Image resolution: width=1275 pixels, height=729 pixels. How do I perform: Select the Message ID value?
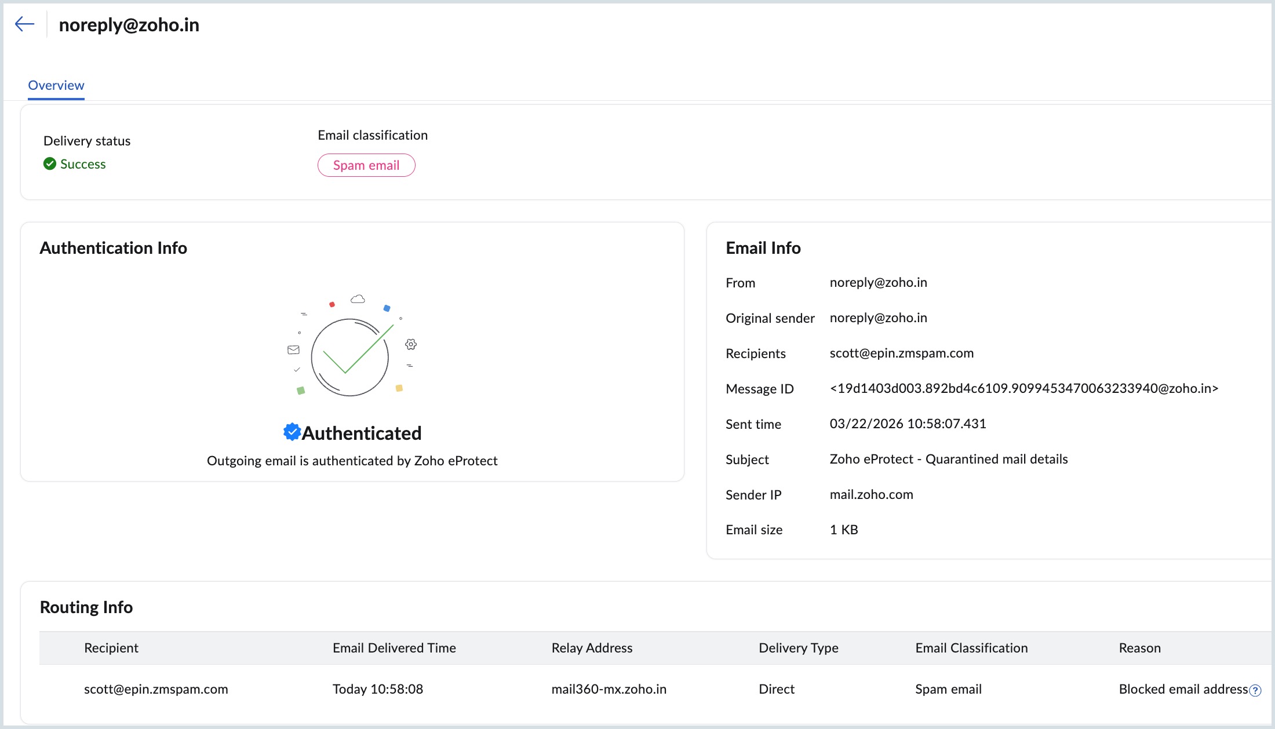point(1024,388)
